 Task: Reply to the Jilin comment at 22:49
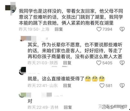coord(68,107)
